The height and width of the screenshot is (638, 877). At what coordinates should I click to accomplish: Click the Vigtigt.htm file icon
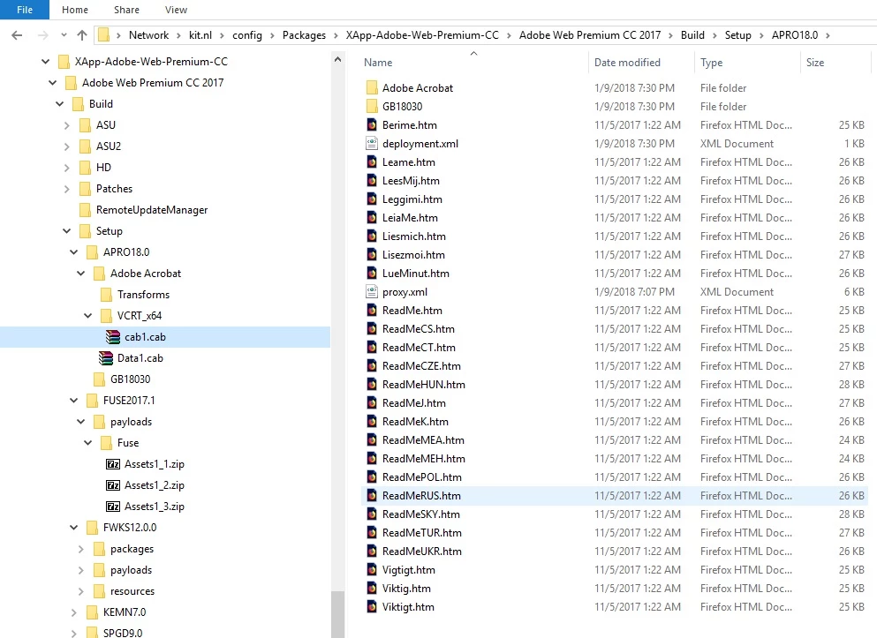372,569
